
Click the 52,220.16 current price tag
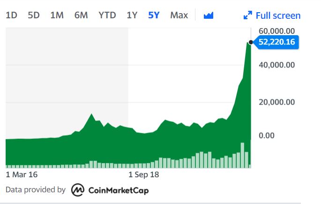(x=276, y=42)
